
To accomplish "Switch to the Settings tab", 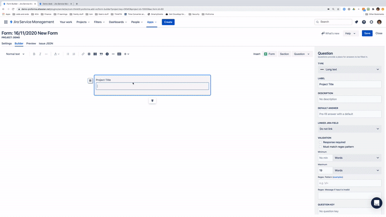I will (7, 43).
